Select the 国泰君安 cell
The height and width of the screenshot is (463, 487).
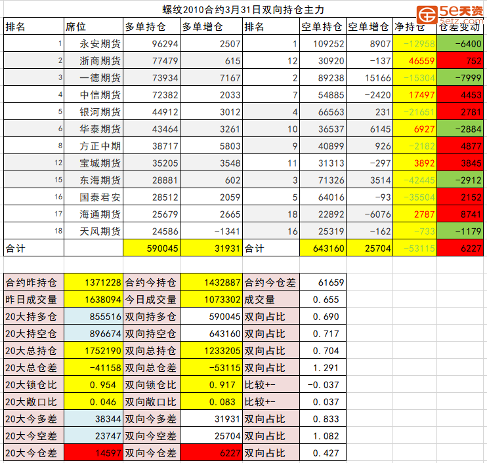tap(93, 197)
